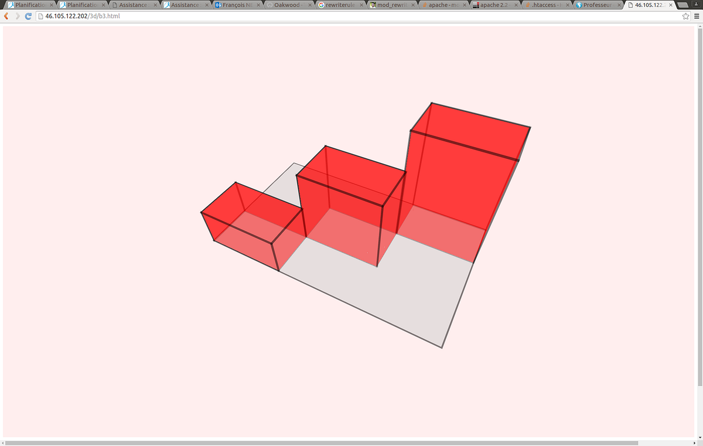Switch to the François tab
Image resolution: width=703 pixels, height=446 pixels.
pyautogui.click(x=234, y=5)
